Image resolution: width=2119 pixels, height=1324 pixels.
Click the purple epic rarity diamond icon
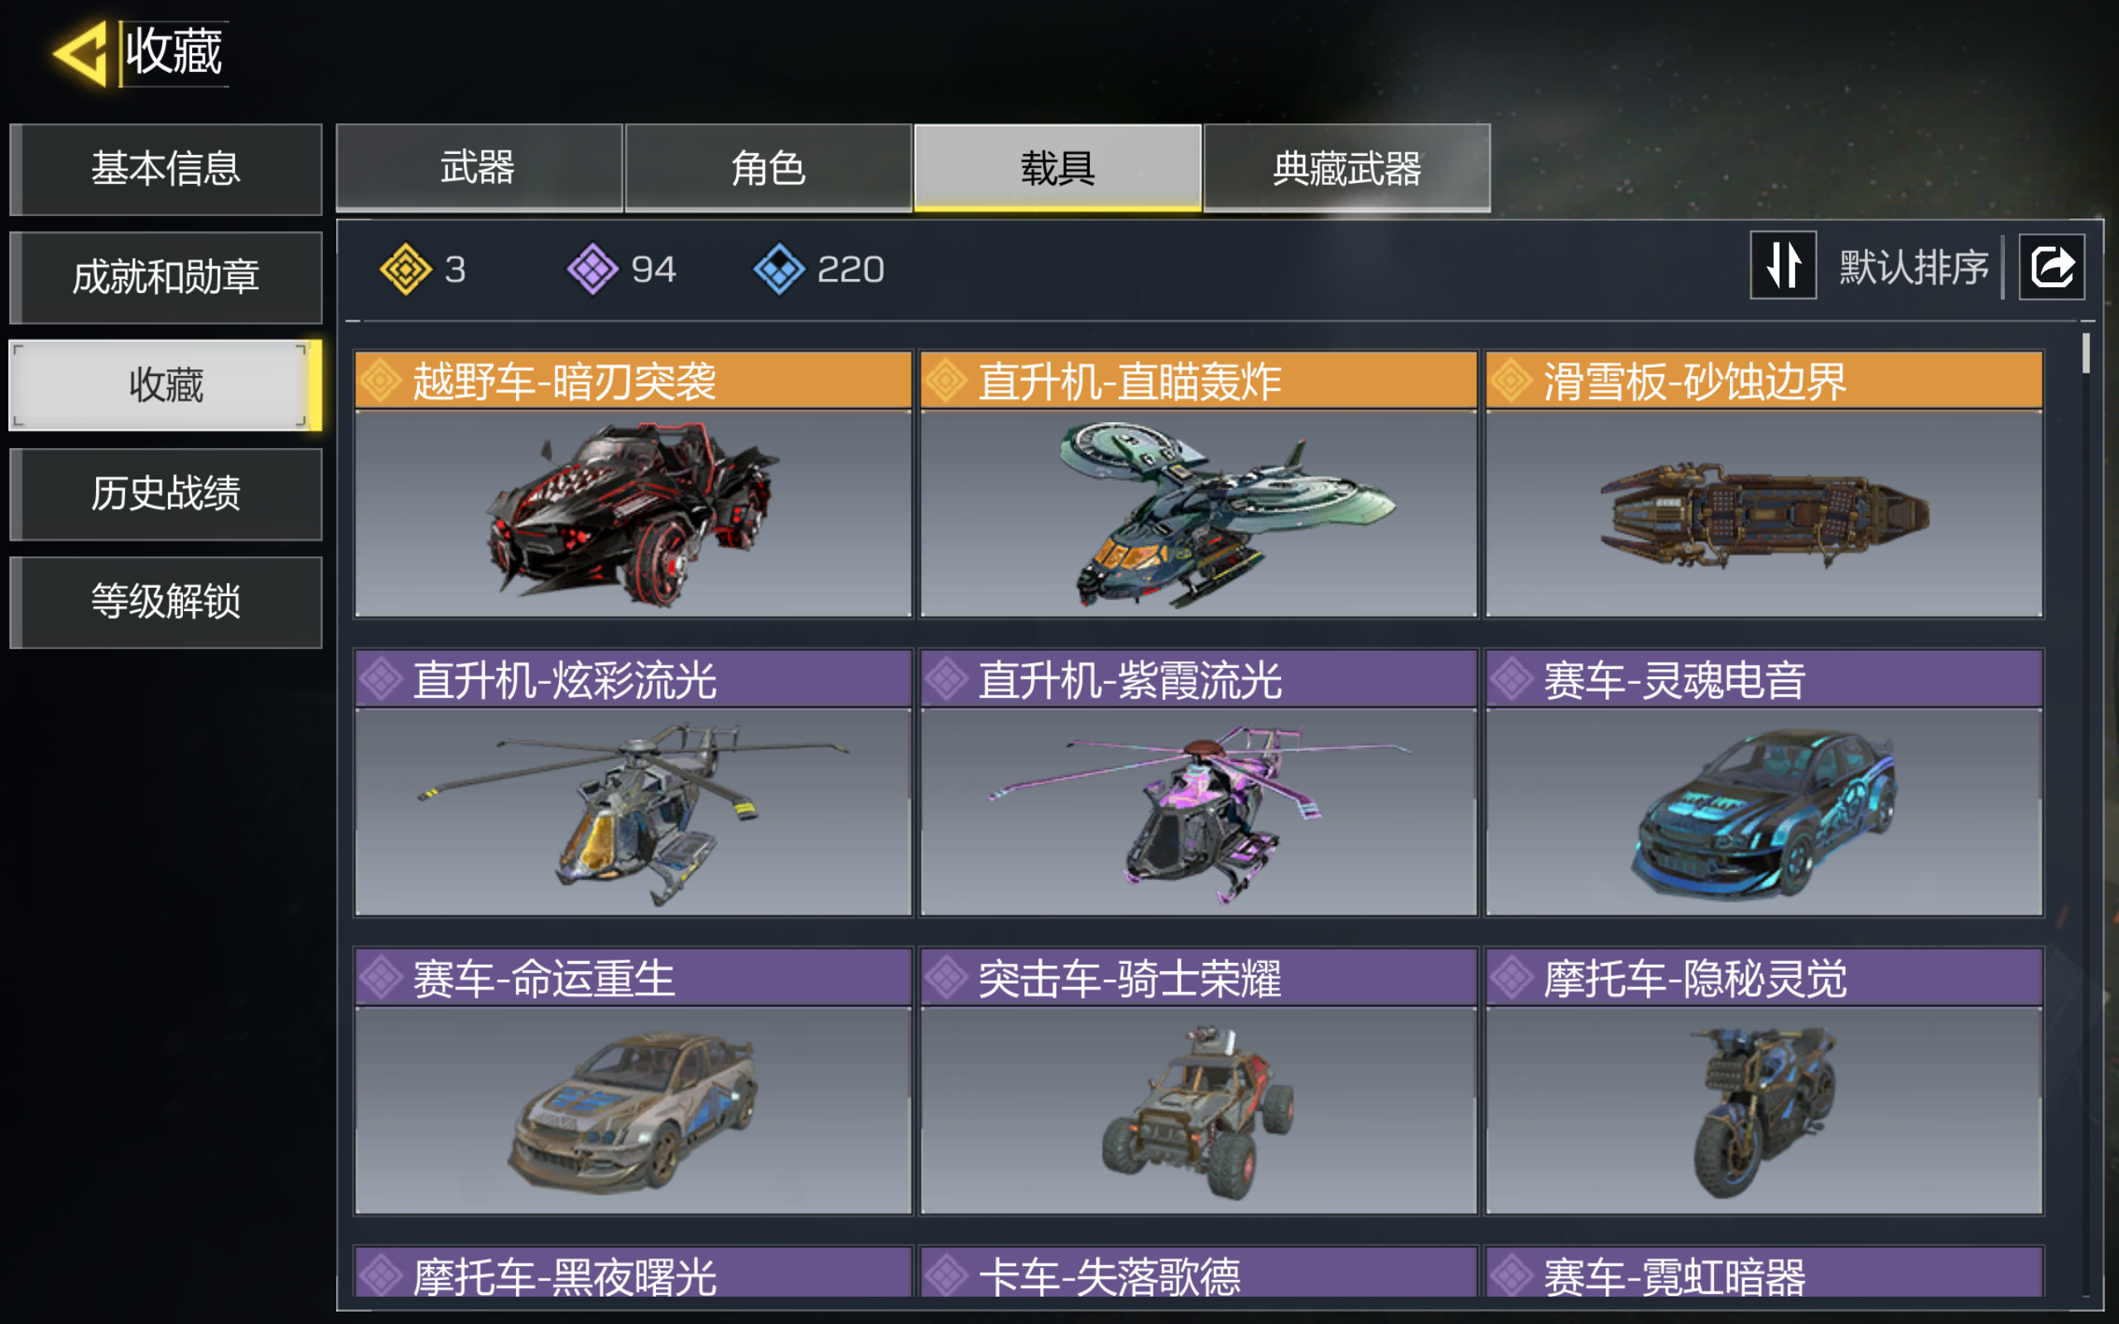click(593, 269)
